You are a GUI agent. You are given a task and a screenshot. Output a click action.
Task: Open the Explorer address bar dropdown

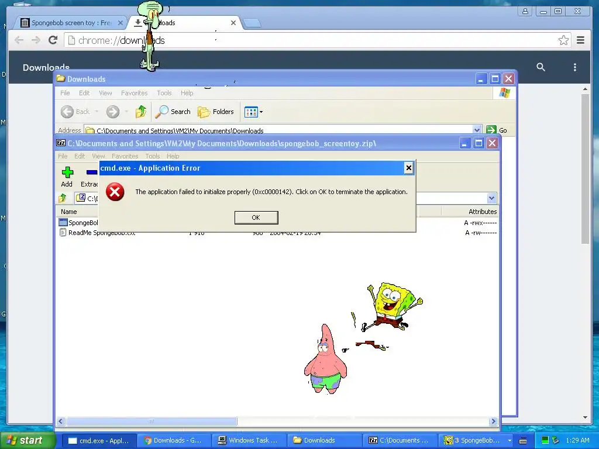point(477,130)
